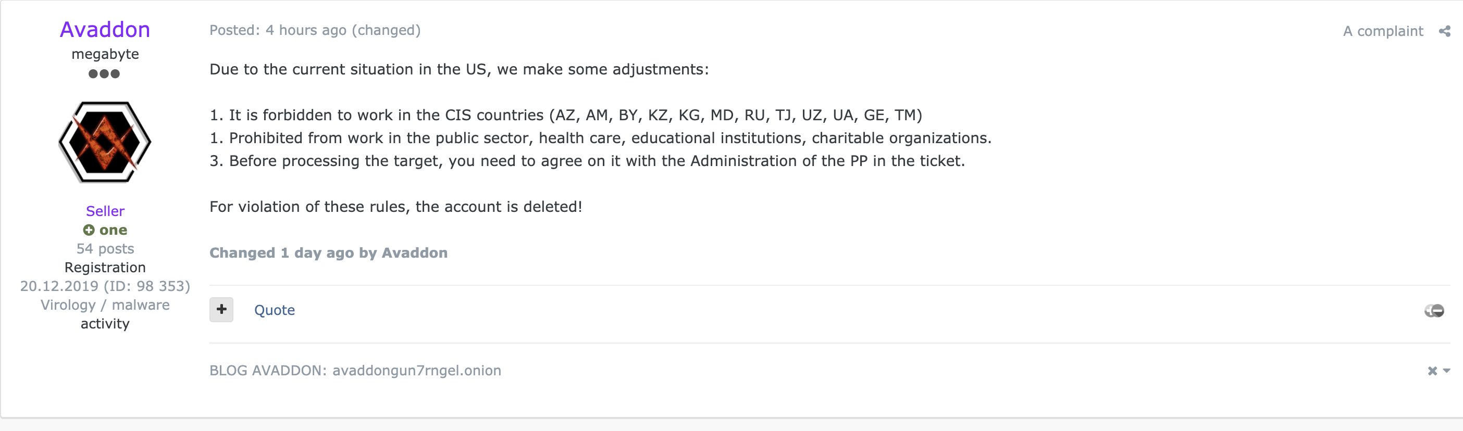View Avaddon's 54 posts count

click(105, 248)
